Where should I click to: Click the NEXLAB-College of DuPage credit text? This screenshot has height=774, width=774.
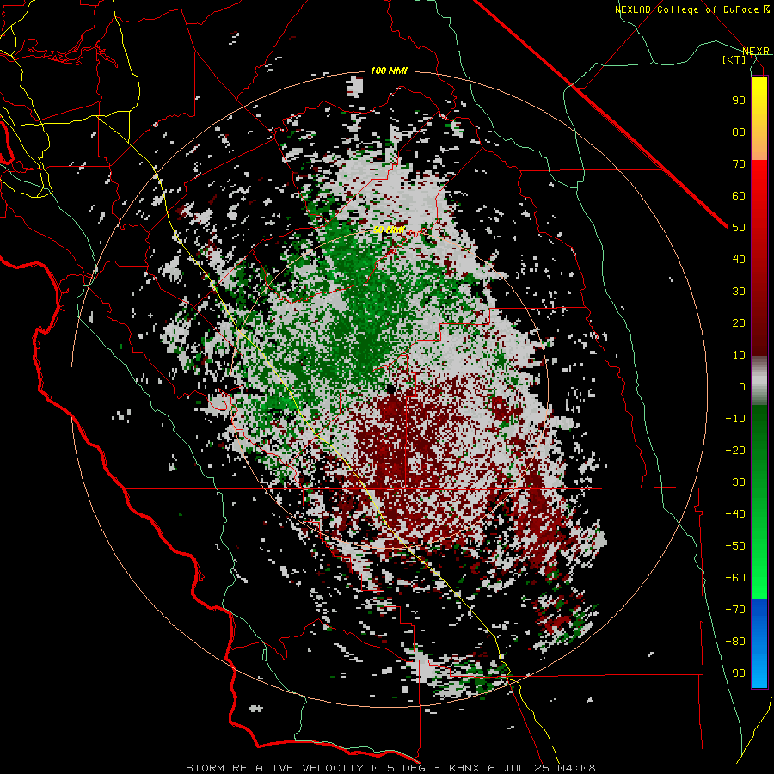691,9
